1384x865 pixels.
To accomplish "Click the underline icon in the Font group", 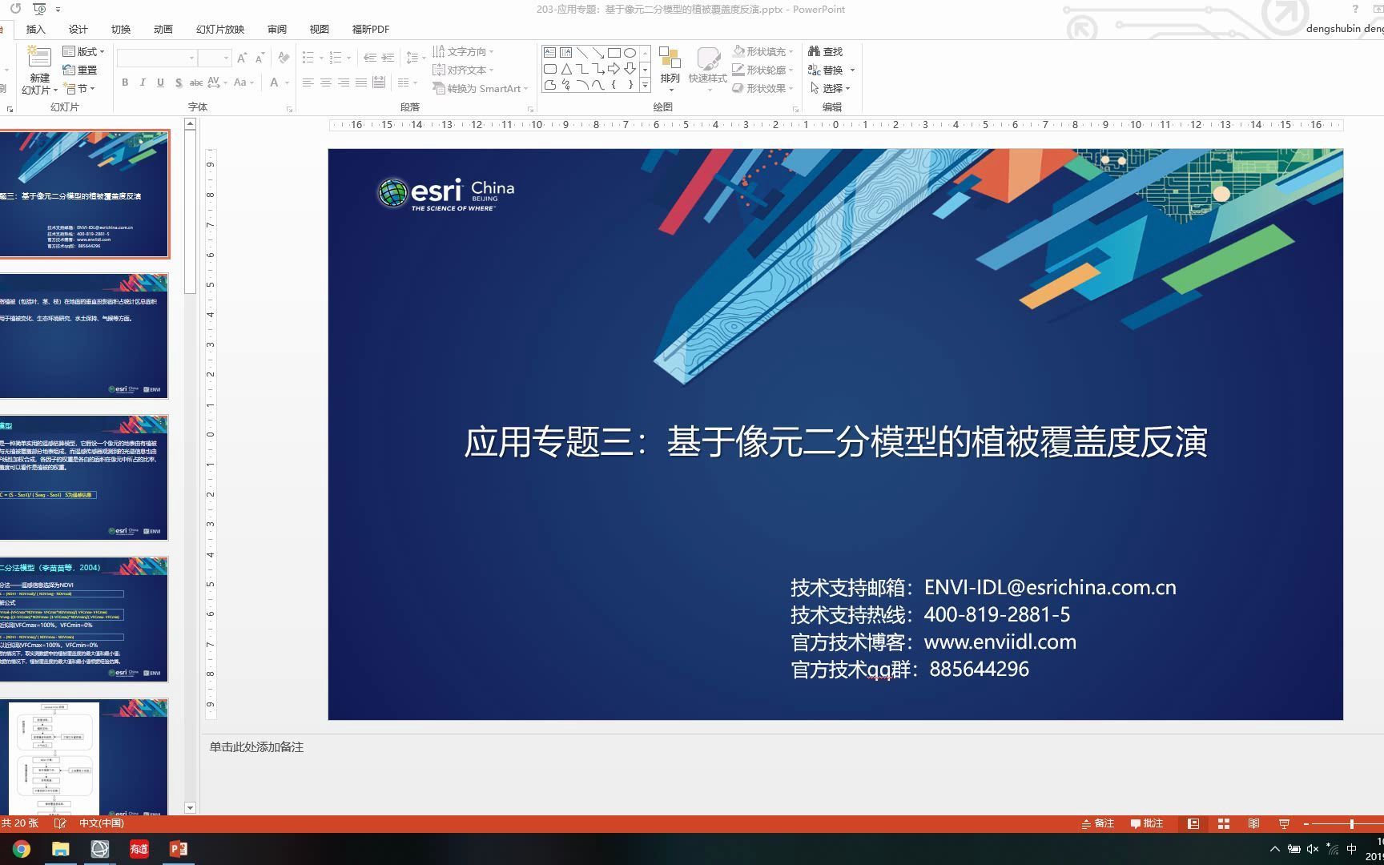I will tap(159, 82).
